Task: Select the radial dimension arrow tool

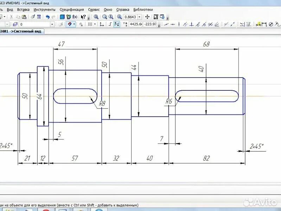Action: pos(277,24)
